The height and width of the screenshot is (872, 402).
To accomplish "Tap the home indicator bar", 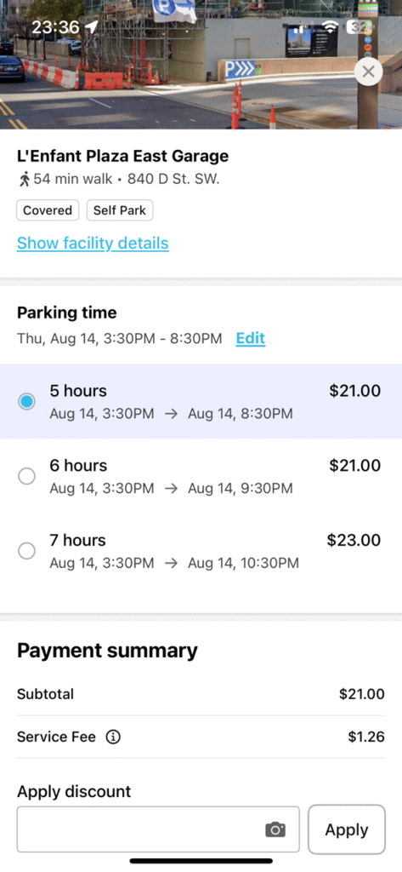I will click(201, 861).
